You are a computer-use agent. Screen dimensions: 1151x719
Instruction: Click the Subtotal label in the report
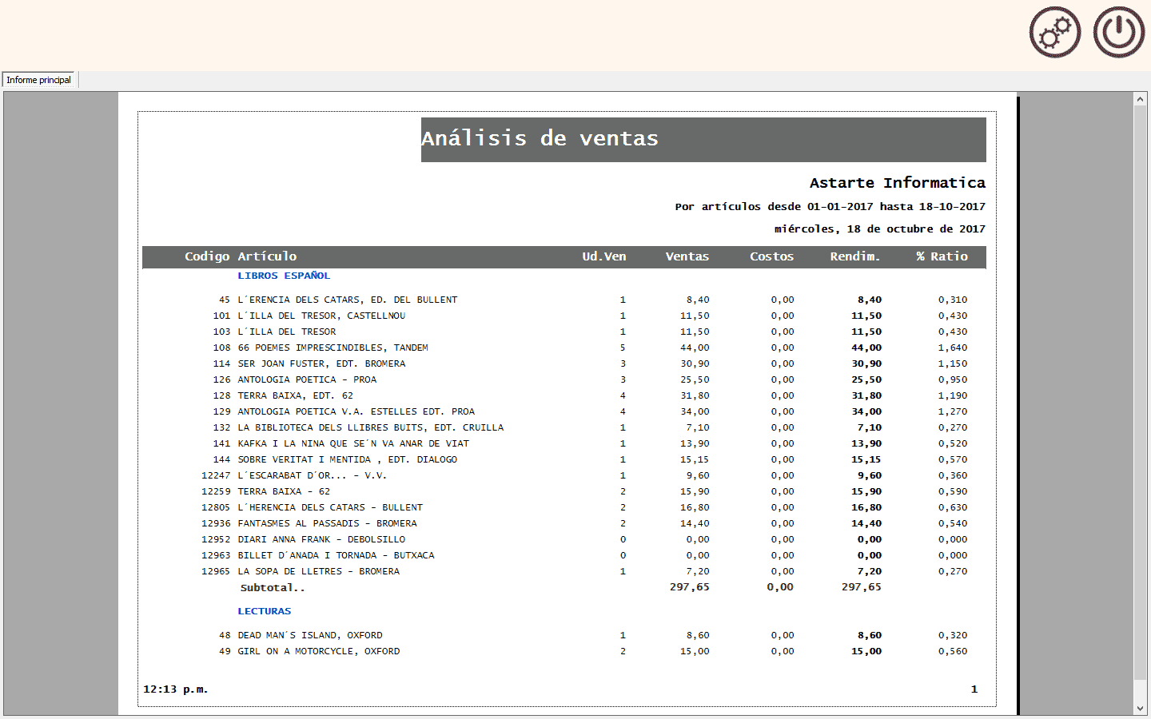(x=272, y=588)
